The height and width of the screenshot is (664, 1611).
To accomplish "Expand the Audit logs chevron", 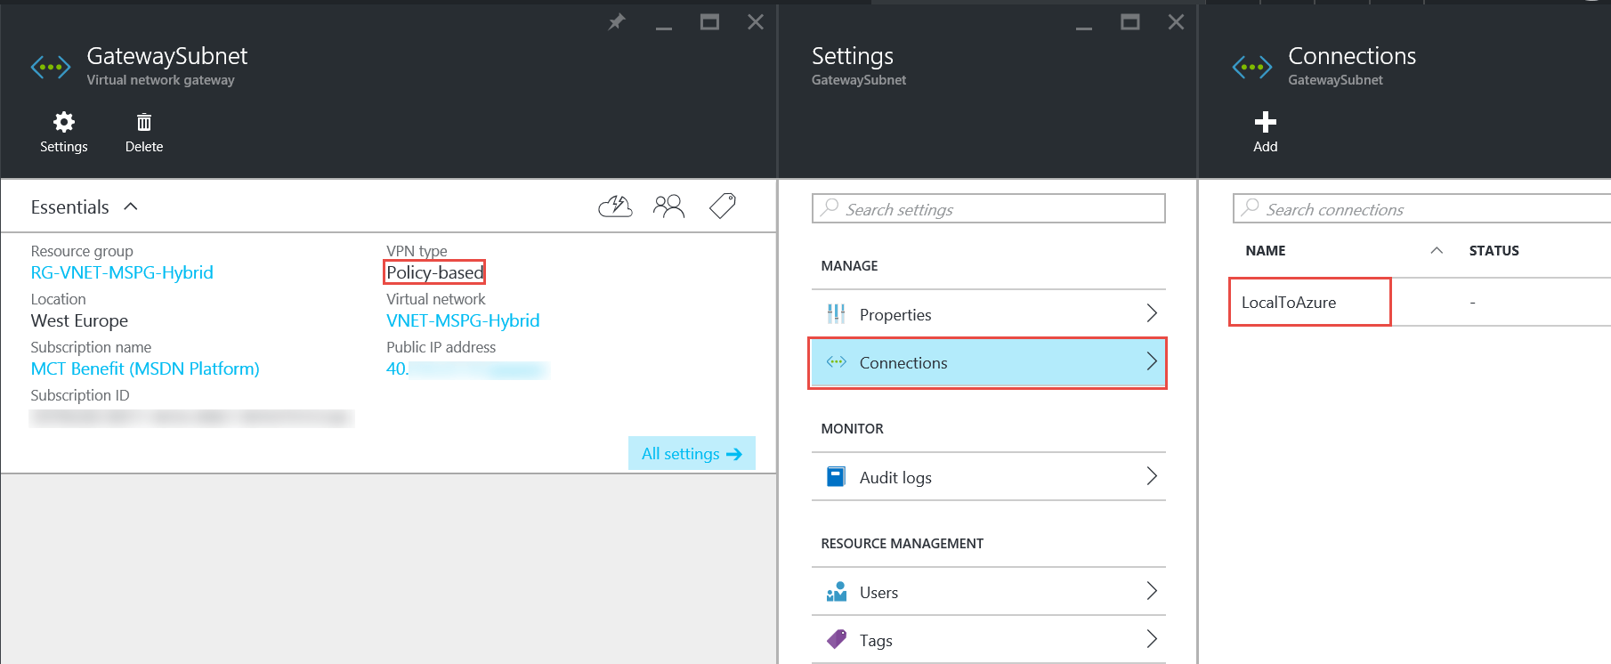I will click(1152, 476).
